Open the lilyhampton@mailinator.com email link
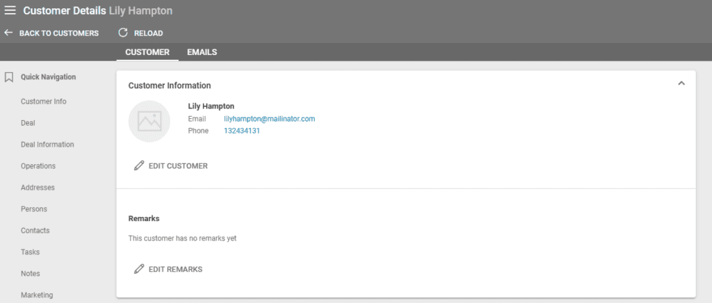Image resolution: width=712 pixels, height=303 pixels. (269, 119)
